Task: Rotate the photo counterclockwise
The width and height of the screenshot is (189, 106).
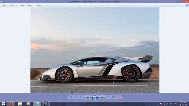Action: (x=108, y=97)
